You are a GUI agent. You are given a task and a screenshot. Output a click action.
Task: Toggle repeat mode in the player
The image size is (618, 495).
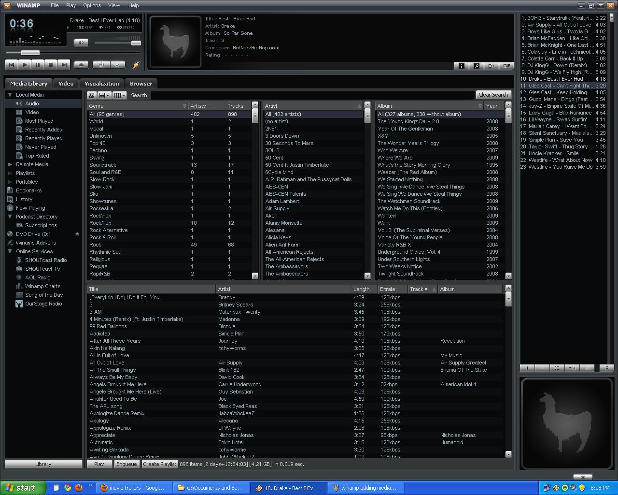click(x=117, y=64)
